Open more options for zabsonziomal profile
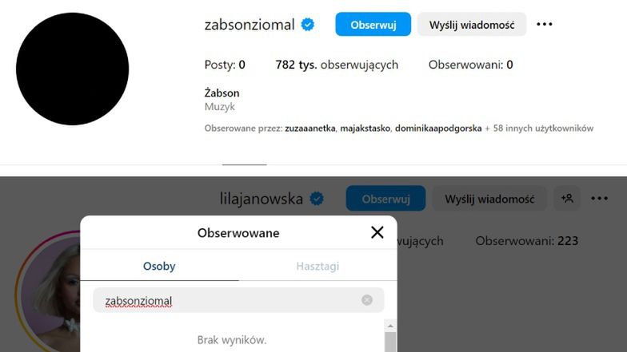 (545, 25)
